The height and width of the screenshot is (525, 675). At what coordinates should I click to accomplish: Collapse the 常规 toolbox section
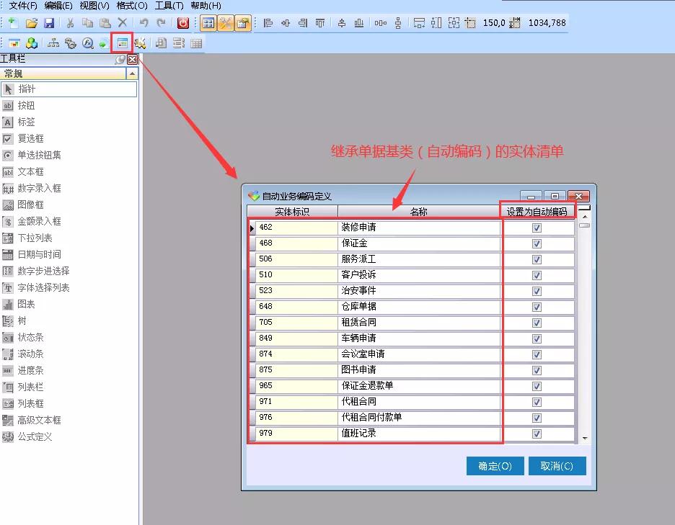coord(132,74)
